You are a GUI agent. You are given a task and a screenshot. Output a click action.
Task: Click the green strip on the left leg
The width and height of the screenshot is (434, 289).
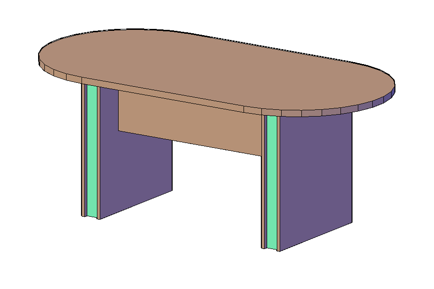tap(92, 149)
